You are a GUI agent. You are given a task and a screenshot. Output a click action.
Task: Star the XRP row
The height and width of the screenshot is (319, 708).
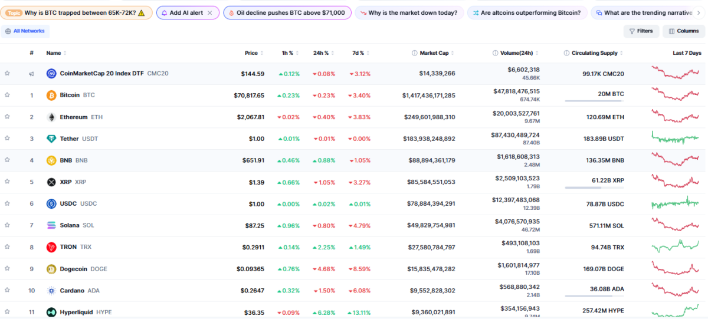click(7, 182)
